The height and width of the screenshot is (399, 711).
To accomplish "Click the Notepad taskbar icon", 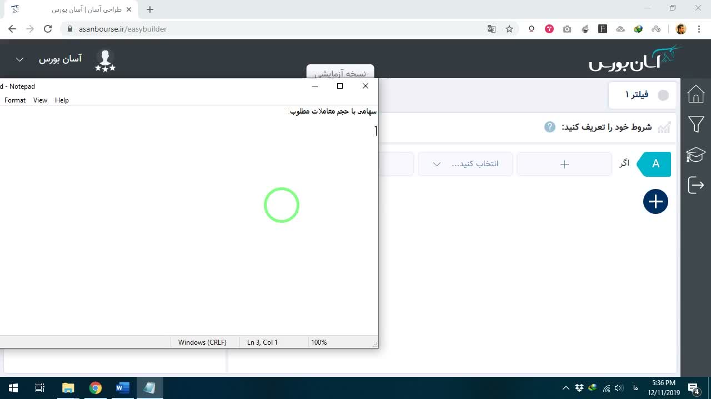I will (149, 388).
